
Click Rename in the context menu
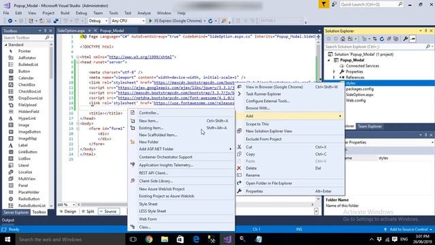[290, 176]
